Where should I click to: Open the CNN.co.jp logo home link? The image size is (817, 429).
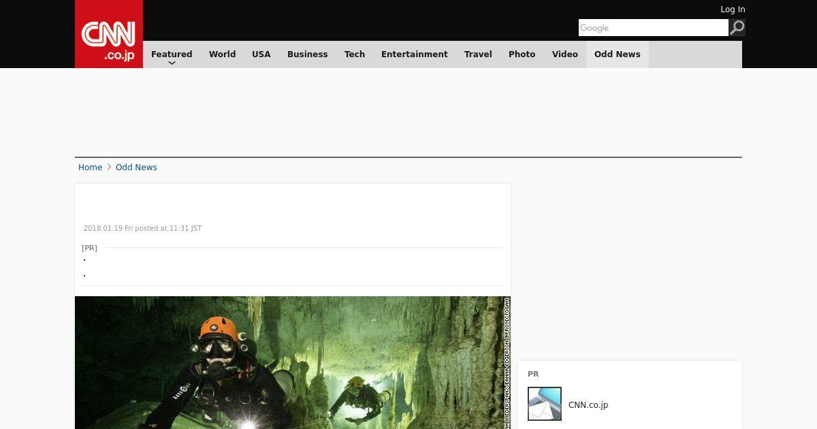pyautogui.click(x=109, y=34)
